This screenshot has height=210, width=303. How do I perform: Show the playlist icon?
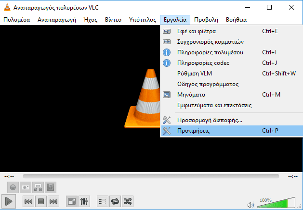click(103, 201)
